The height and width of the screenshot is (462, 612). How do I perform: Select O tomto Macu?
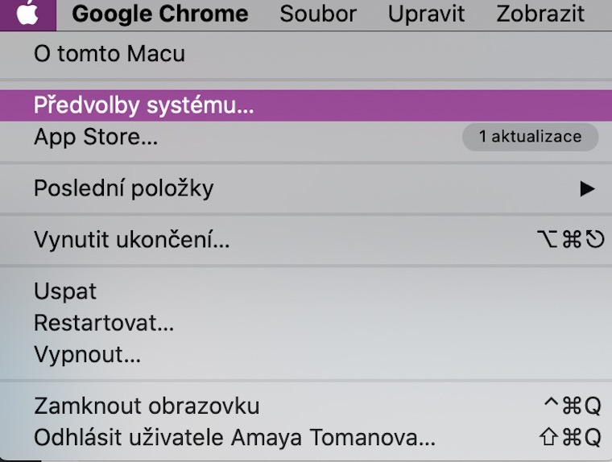point(110,54)
